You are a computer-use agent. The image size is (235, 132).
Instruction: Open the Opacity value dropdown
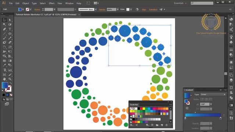click(x=117, y=10)
